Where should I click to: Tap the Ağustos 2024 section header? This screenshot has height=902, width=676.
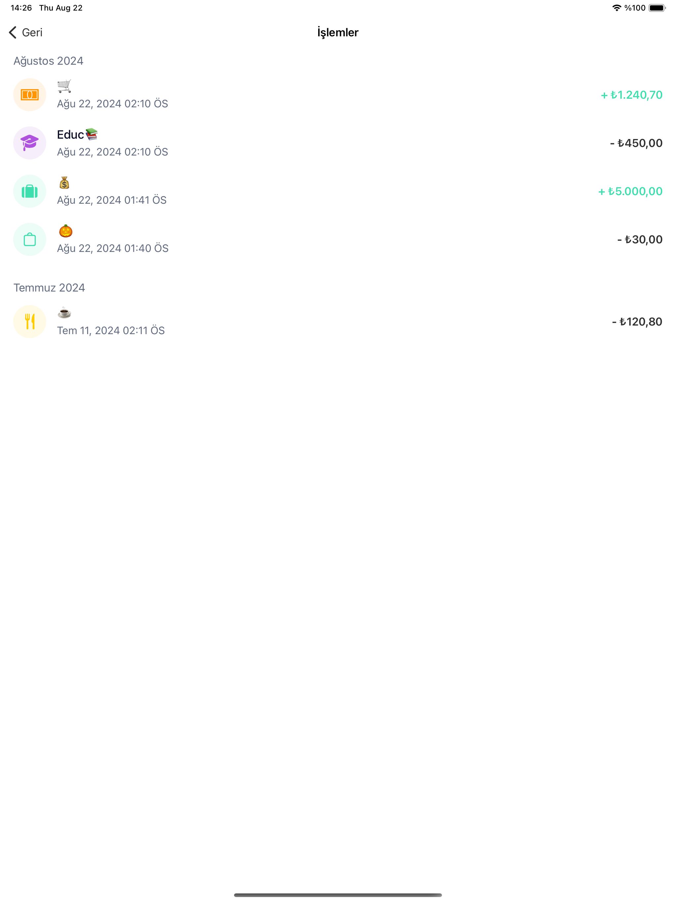pyautogui.click(x=49, y=61)
